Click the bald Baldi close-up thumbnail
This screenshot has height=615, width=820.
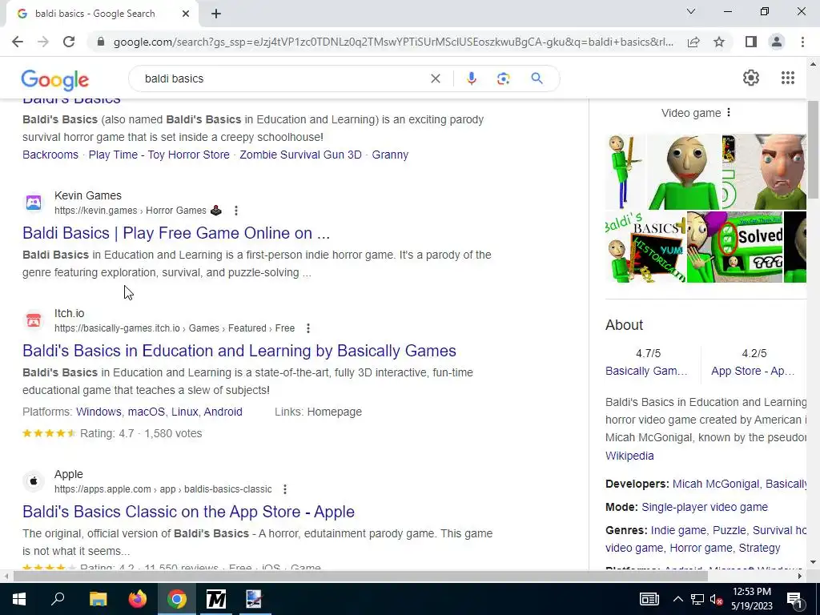coord(684,171)
